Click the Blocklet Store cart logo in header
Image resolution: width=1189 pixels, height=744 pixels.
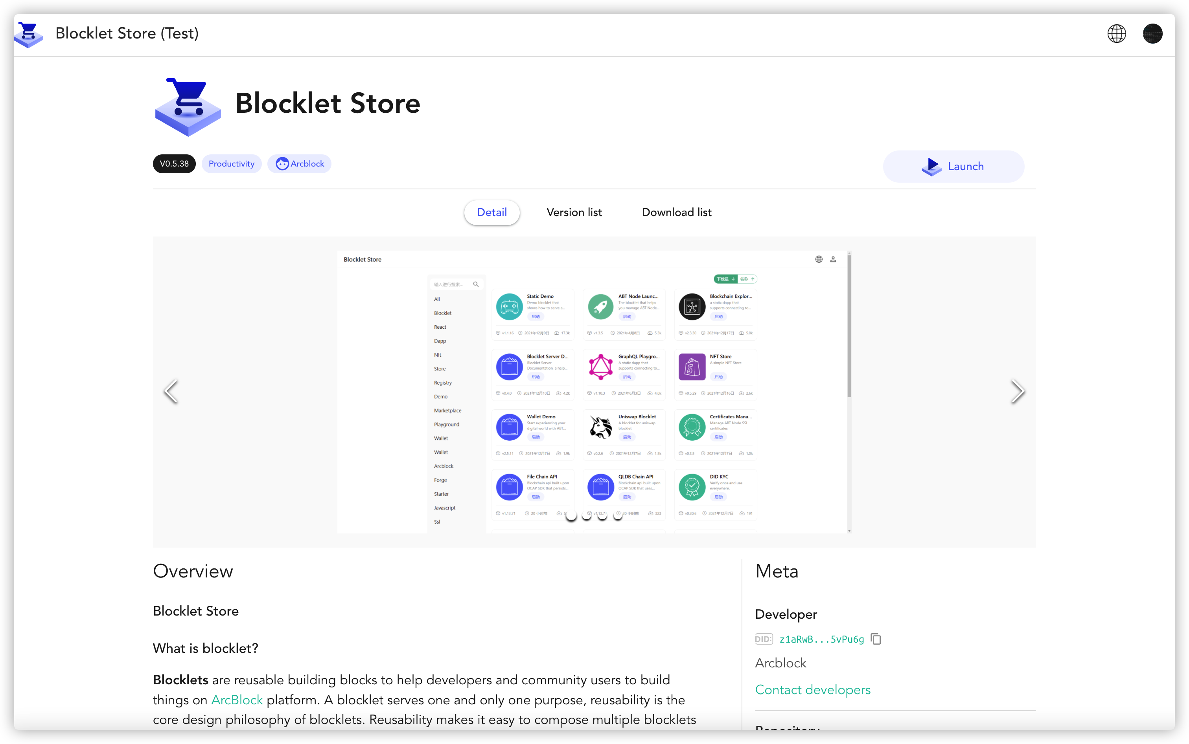click(x=28, y=33)
